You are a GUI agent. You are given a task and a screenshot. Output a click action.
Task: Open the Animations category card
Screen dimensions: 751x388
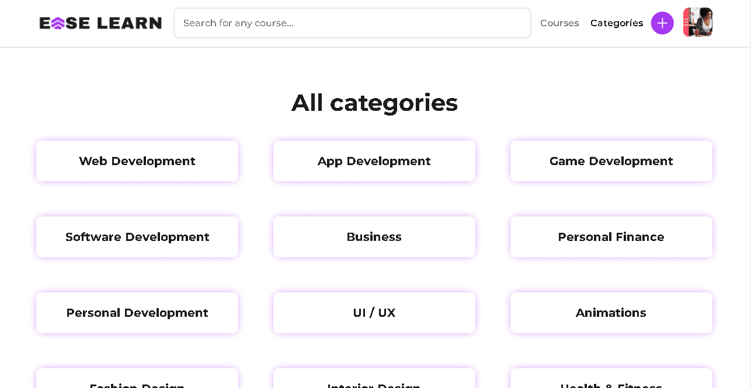(x=611, y=313)
